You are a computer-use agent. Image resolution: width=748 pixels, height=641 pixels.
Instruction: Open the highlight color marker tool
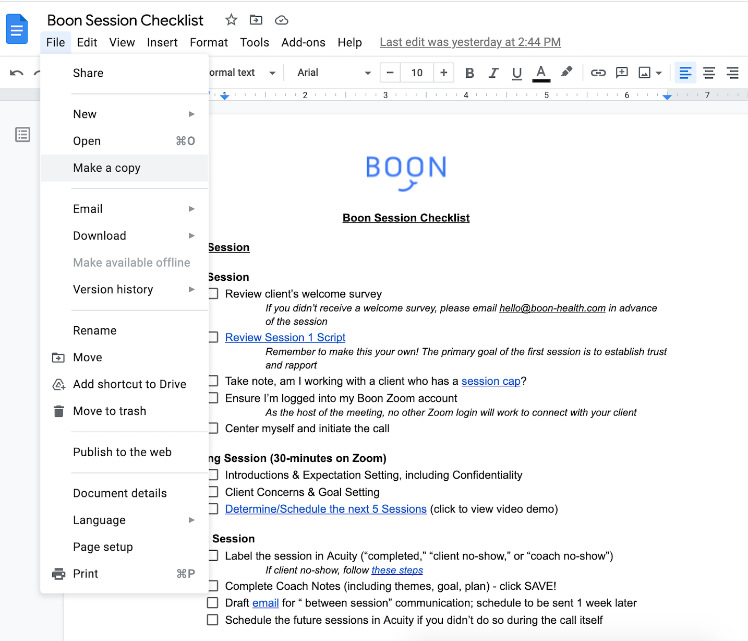pos(566,73)
